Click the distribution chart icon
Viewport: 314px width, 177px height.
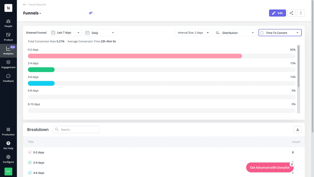pos(218,33)
